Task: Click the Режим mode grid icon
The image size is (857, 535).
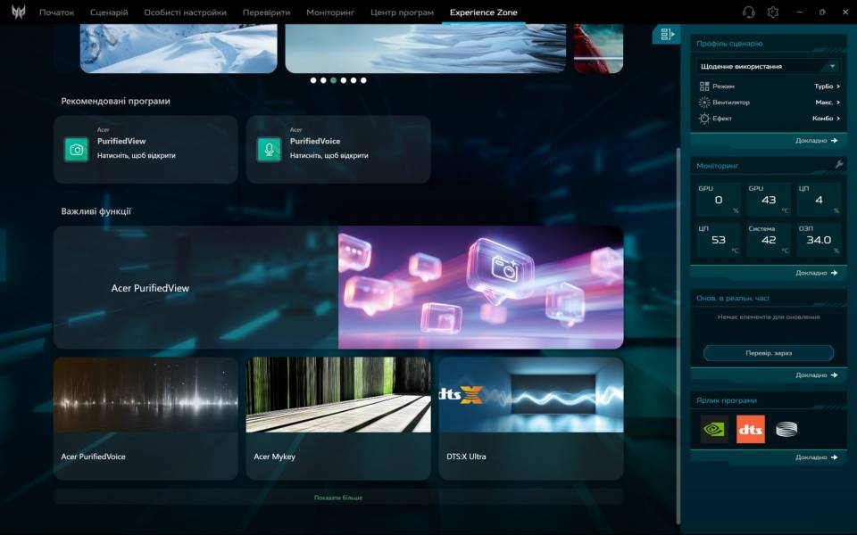Action: pyautogui.click(x=704, y=86)
